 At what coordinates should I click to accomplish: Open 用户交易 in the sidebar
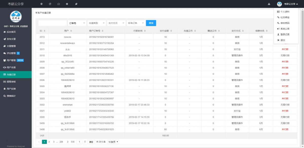(x=16, y=67)
